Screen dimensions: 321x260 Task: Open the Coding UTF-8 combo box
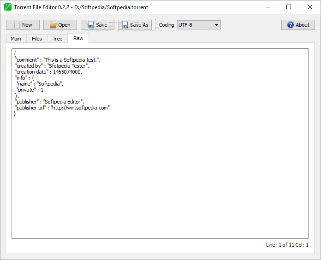199,25
